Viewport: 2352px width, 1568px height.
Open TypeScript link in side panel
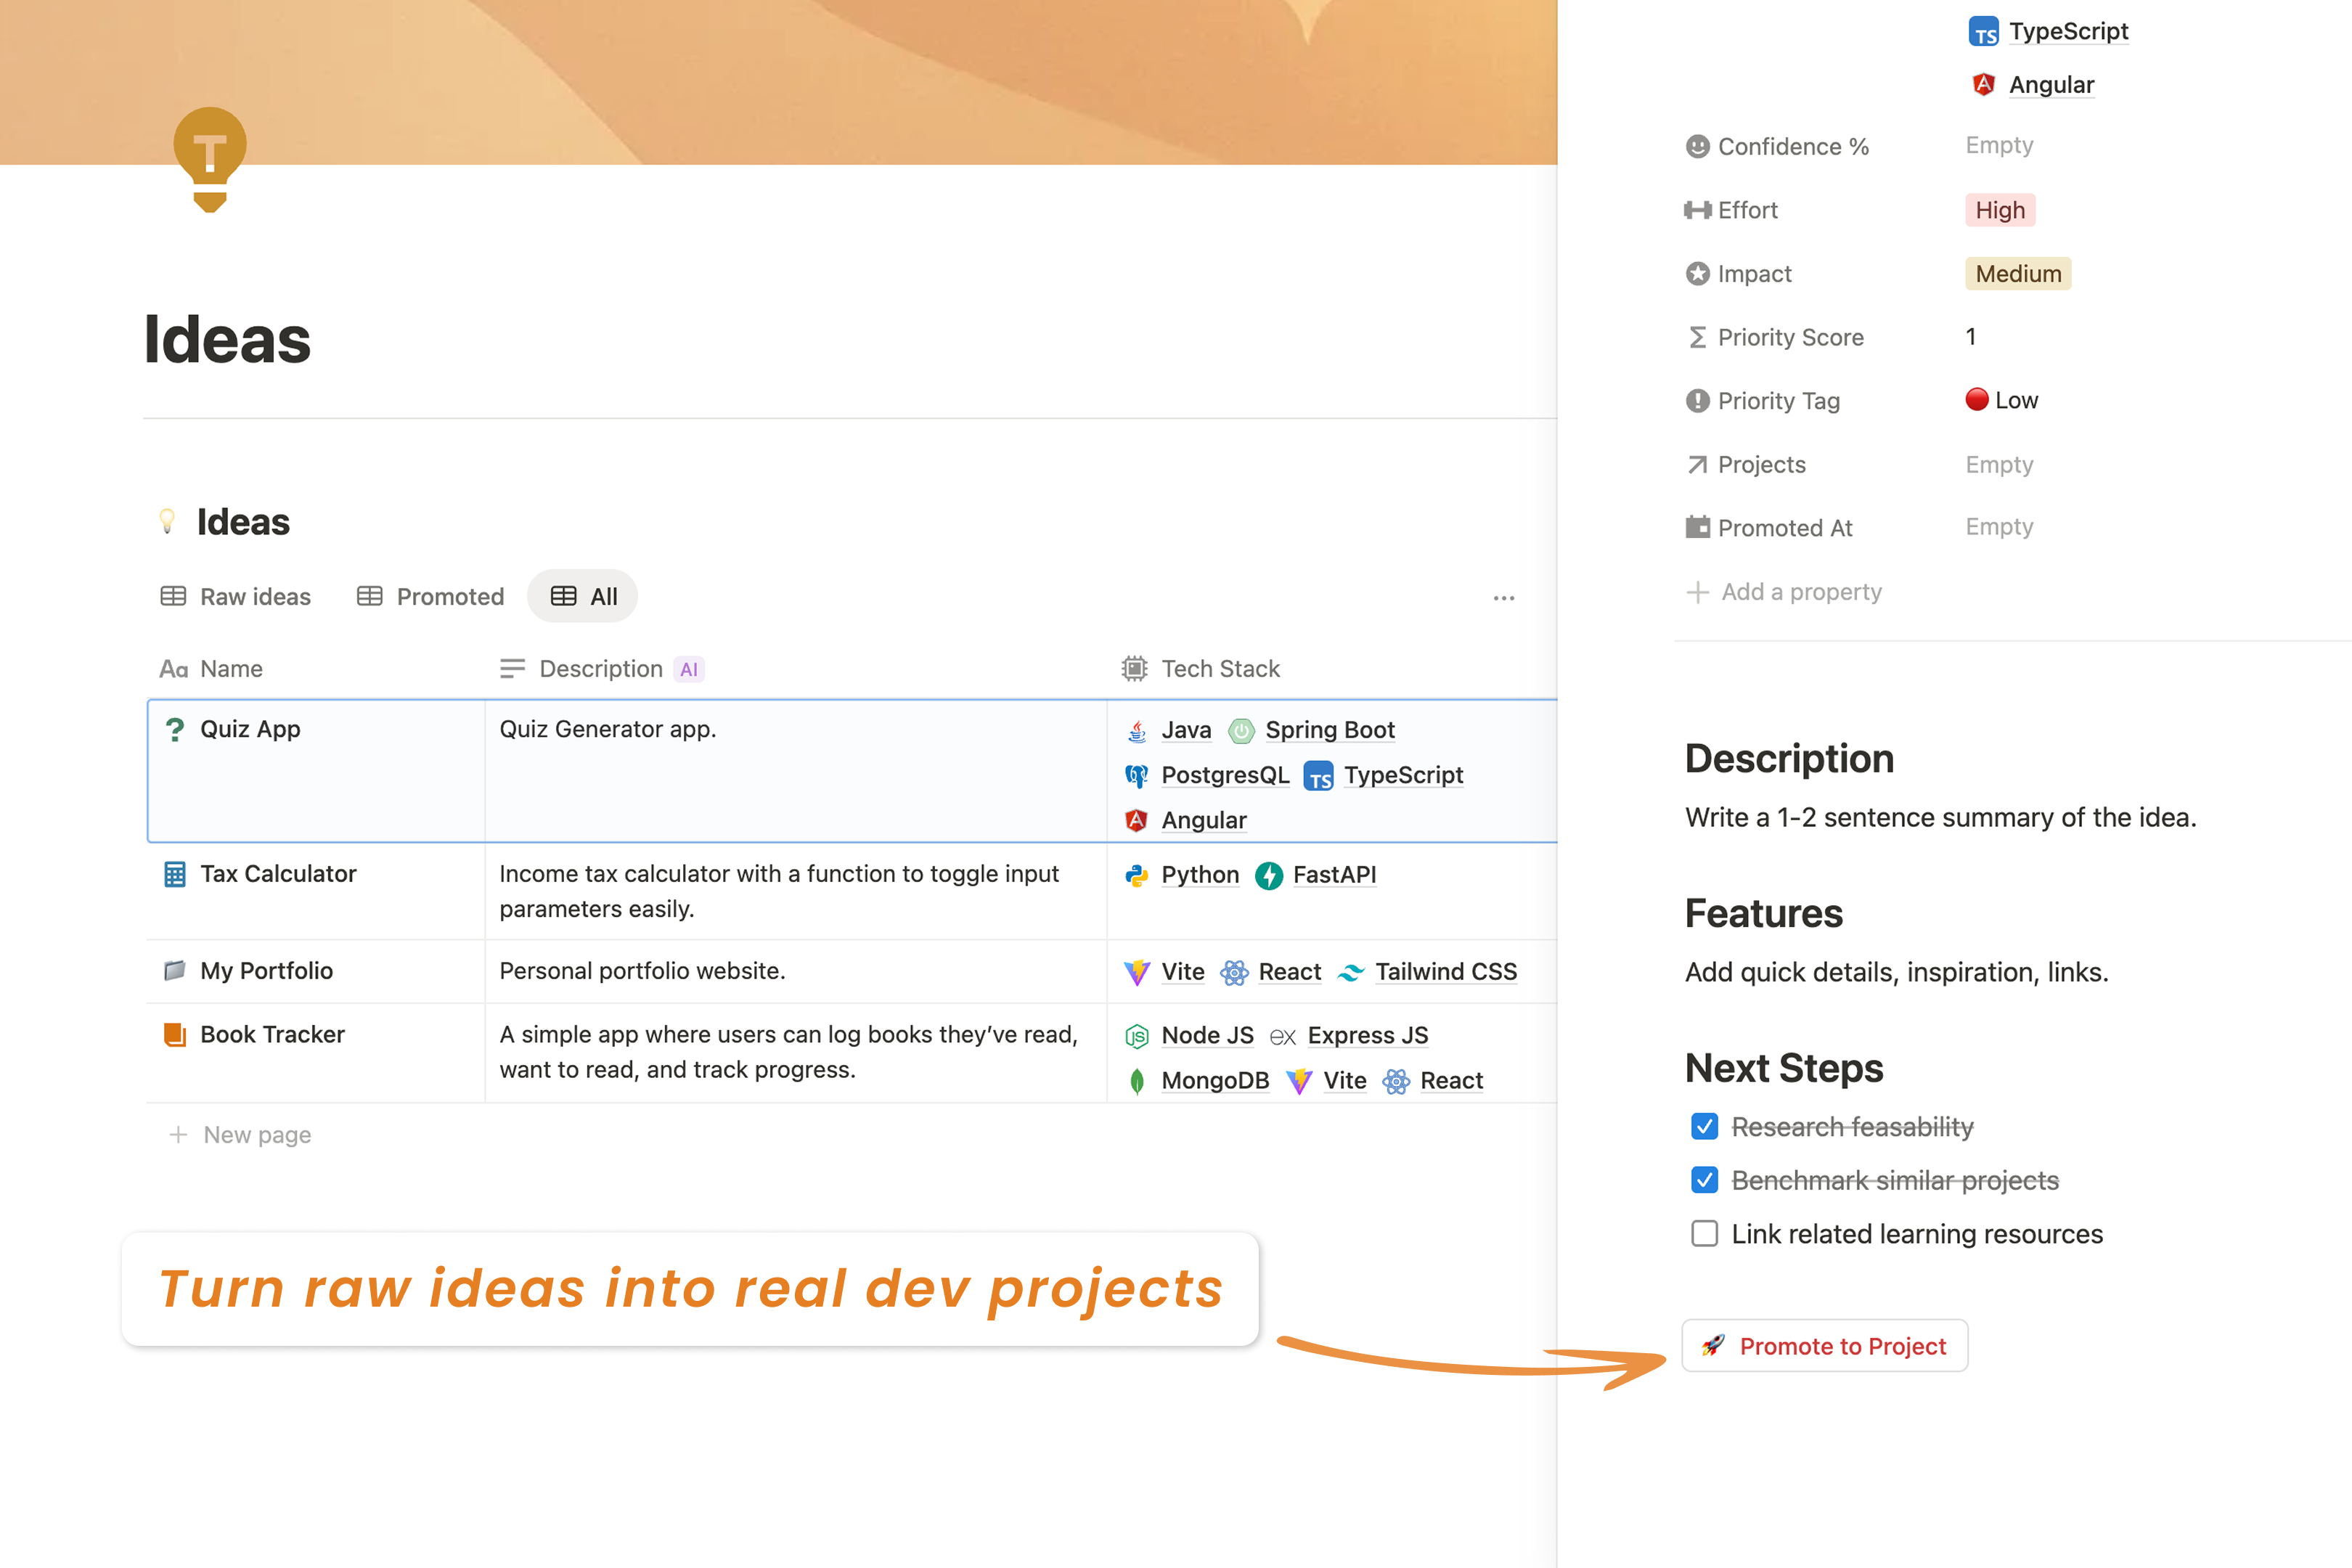(x=2069, y=31)
